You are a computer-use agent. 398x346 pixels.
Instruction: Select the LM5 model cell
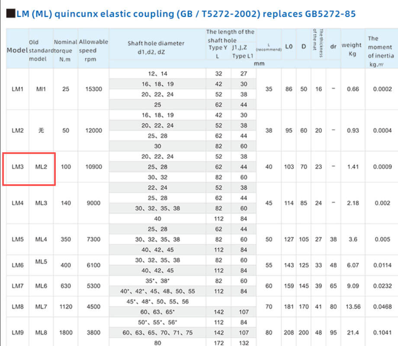18,239
